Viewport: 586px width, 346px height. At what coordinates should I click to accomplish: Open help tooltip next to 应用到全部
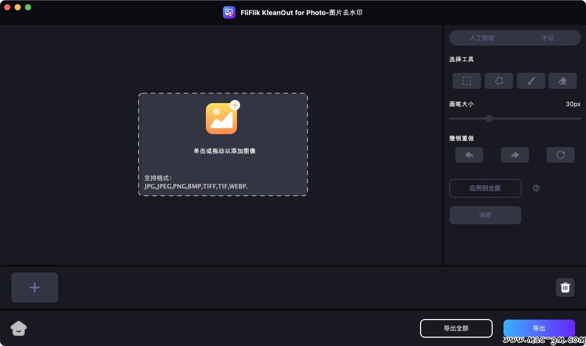pos(536,188)
